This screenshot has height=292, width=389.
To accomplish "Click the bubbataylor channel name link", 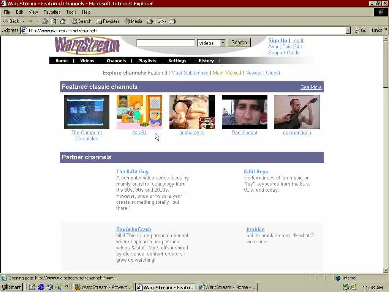I will pyautogui.click(x=192, y=133).
